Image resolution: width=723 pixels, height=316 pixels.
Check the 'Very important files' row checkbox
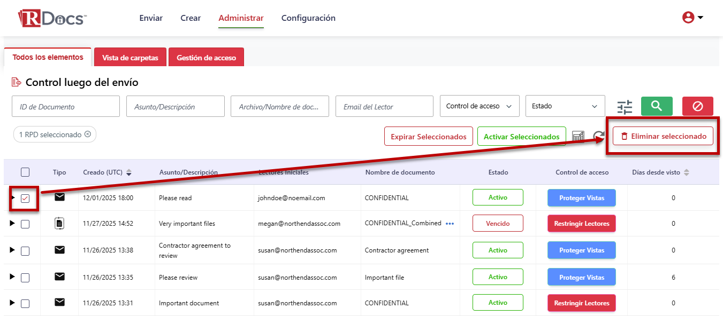point(25,224)
